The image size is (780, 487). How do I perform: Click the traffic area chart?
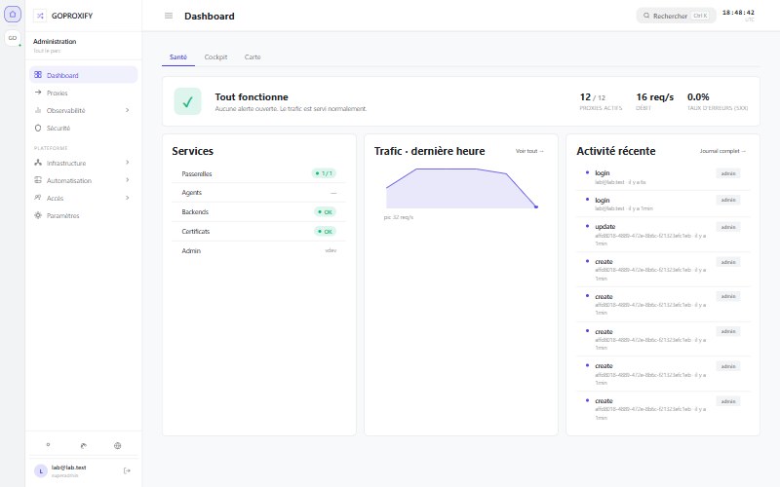461,188
